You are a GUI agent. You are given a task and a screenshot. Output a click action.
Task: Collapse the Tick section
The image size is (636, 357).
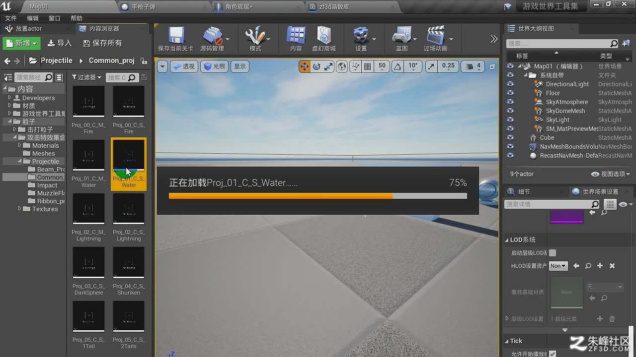(x=507, y=341)
